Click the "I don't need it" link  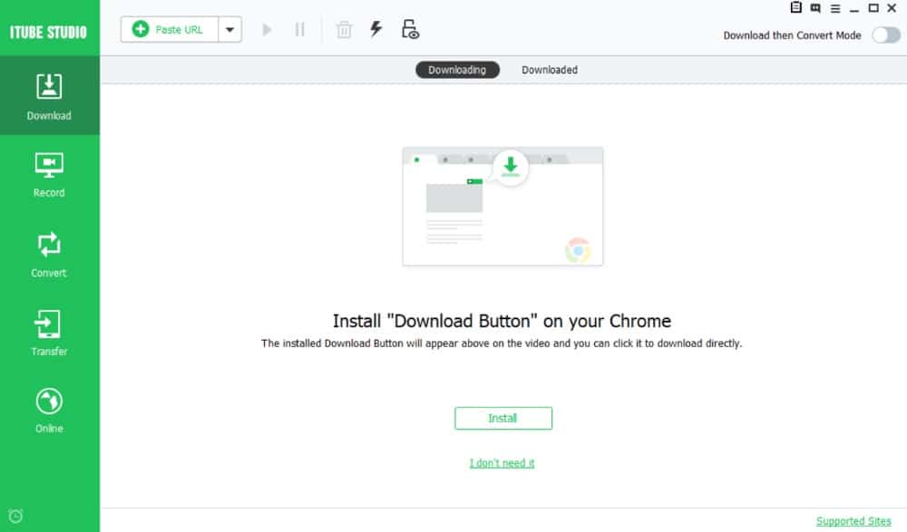(x=502, y=463)
